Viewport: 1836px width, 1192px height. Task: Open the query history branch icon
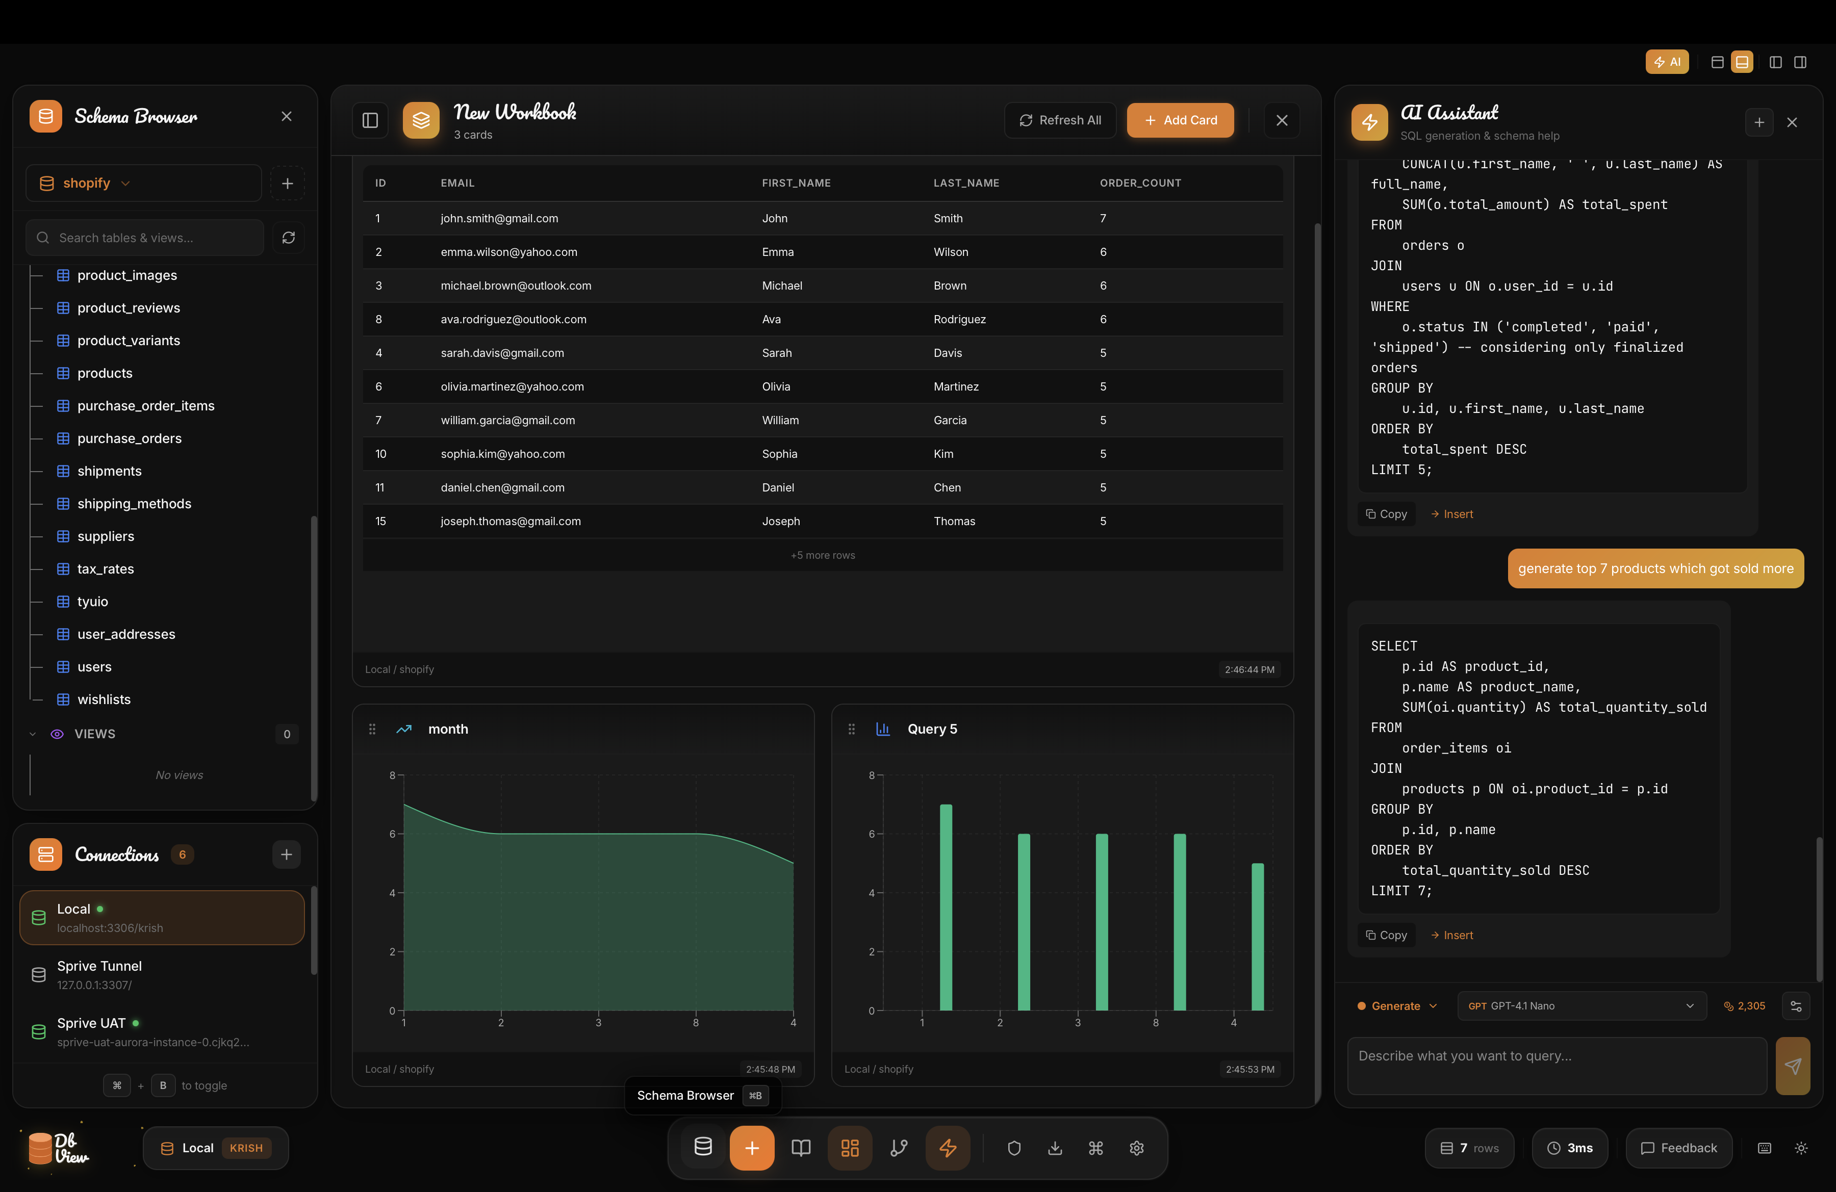pos(898,1148)
